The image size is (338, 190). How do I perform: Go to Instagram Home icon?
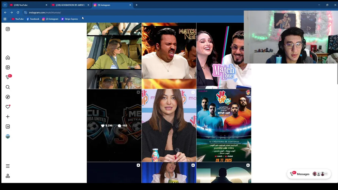coord(8,58)
